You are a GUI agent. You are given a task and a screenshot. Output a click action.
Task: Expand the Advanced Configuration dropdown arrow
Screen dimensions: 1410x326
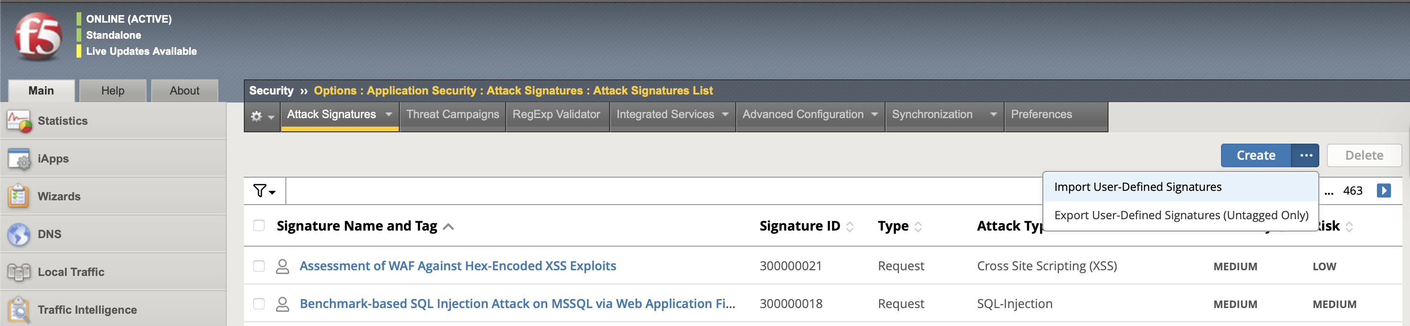pyautogui.click(x=874, y=114)
